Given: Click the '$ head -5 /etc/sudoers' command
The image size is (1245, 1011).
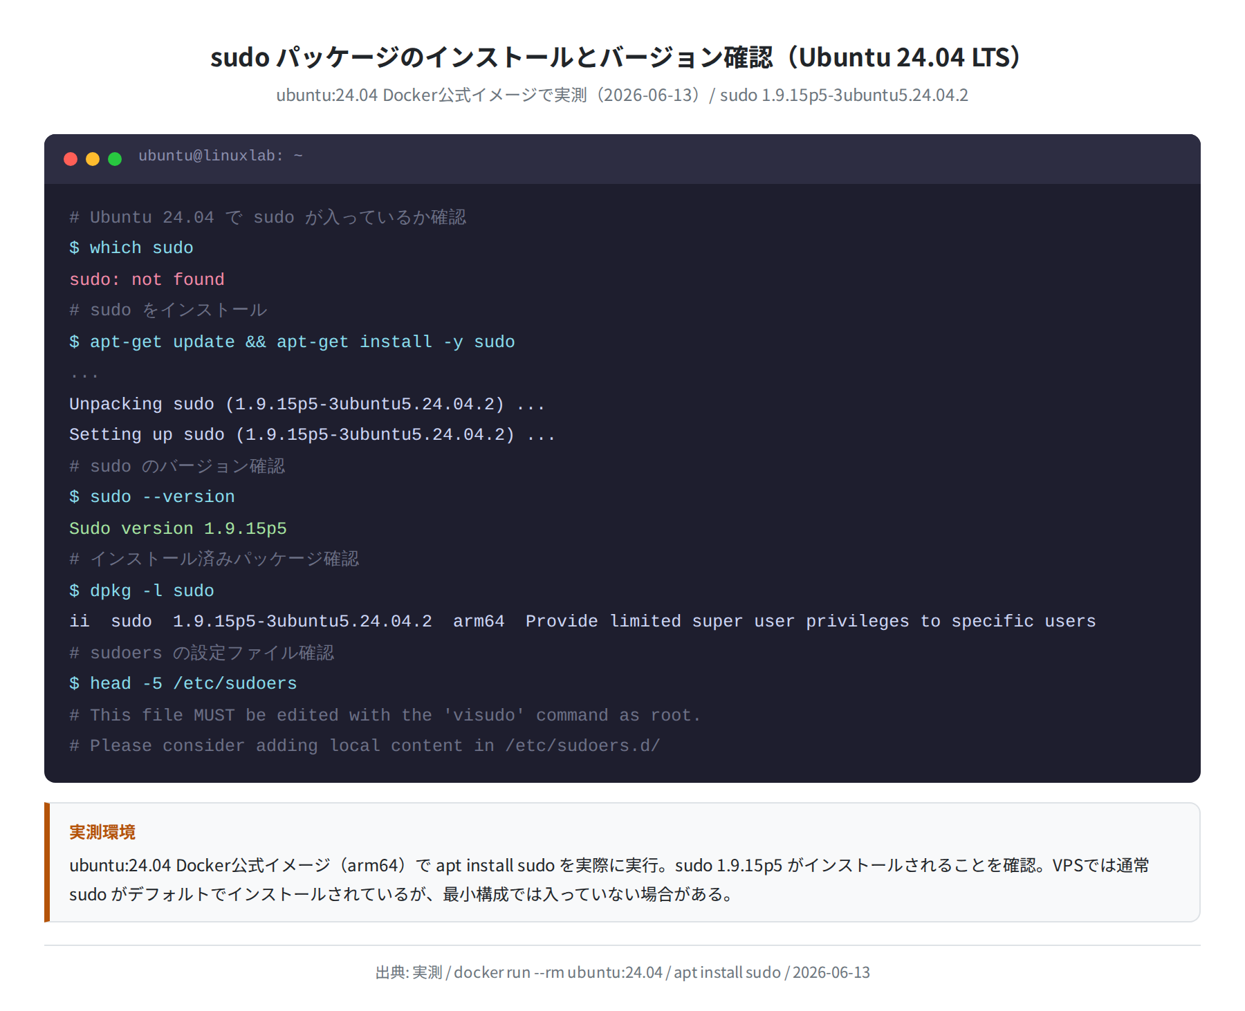Looking at the screenshot, I should click(x=183, y=683).
